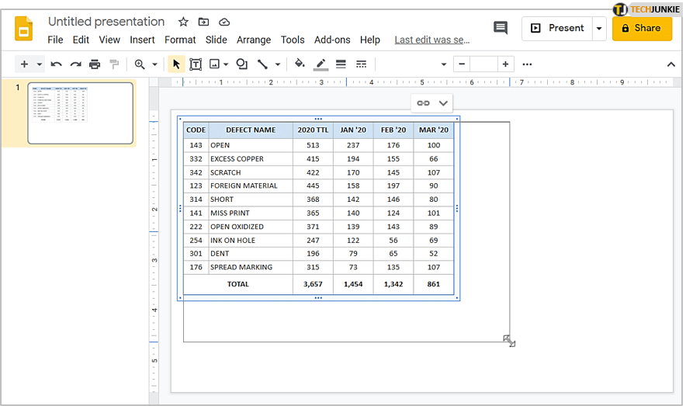Open the Insert menu
This screenshot has height=406, width=686.
[142, 40]
